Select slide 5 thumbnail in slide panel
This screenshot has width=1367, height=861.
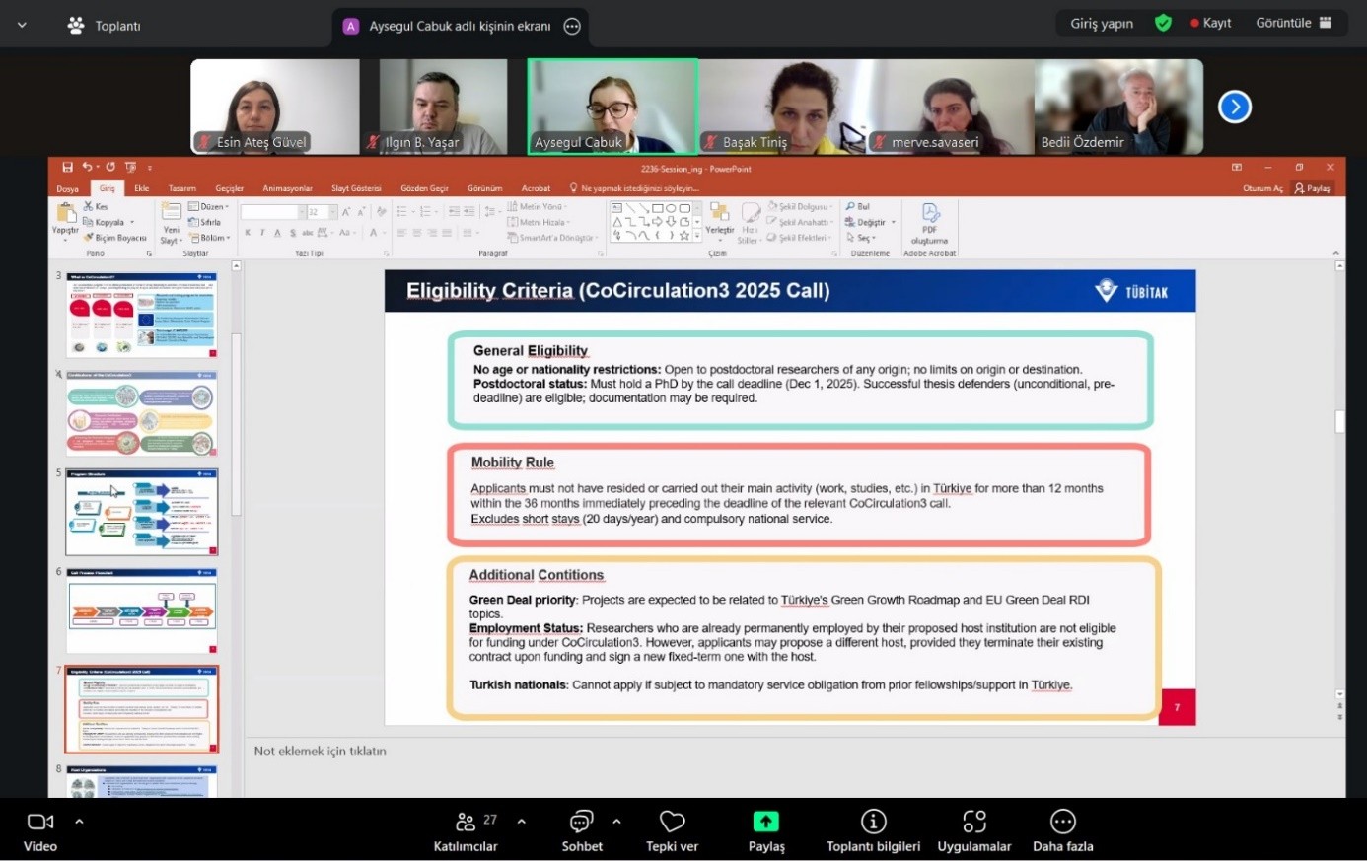click(x=142, y=512)
